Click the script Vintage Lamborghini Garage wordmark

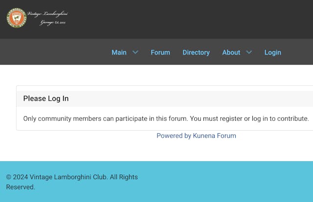pos(47,18)
